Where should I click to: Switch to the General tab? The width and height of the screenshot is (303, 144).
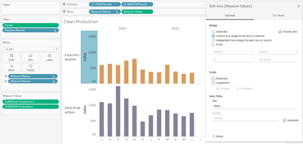230,16
